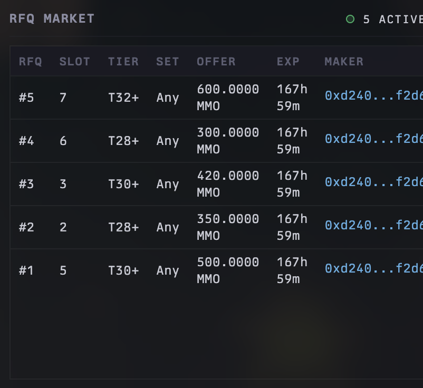The height and width of the screenshot is (388, 423).
Task: Click the Any set cell in RFQ #3 row
Action: (168, 185)
